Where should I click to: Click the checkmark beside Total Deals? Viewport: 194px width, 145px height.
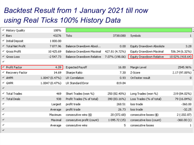pos(3,99)
